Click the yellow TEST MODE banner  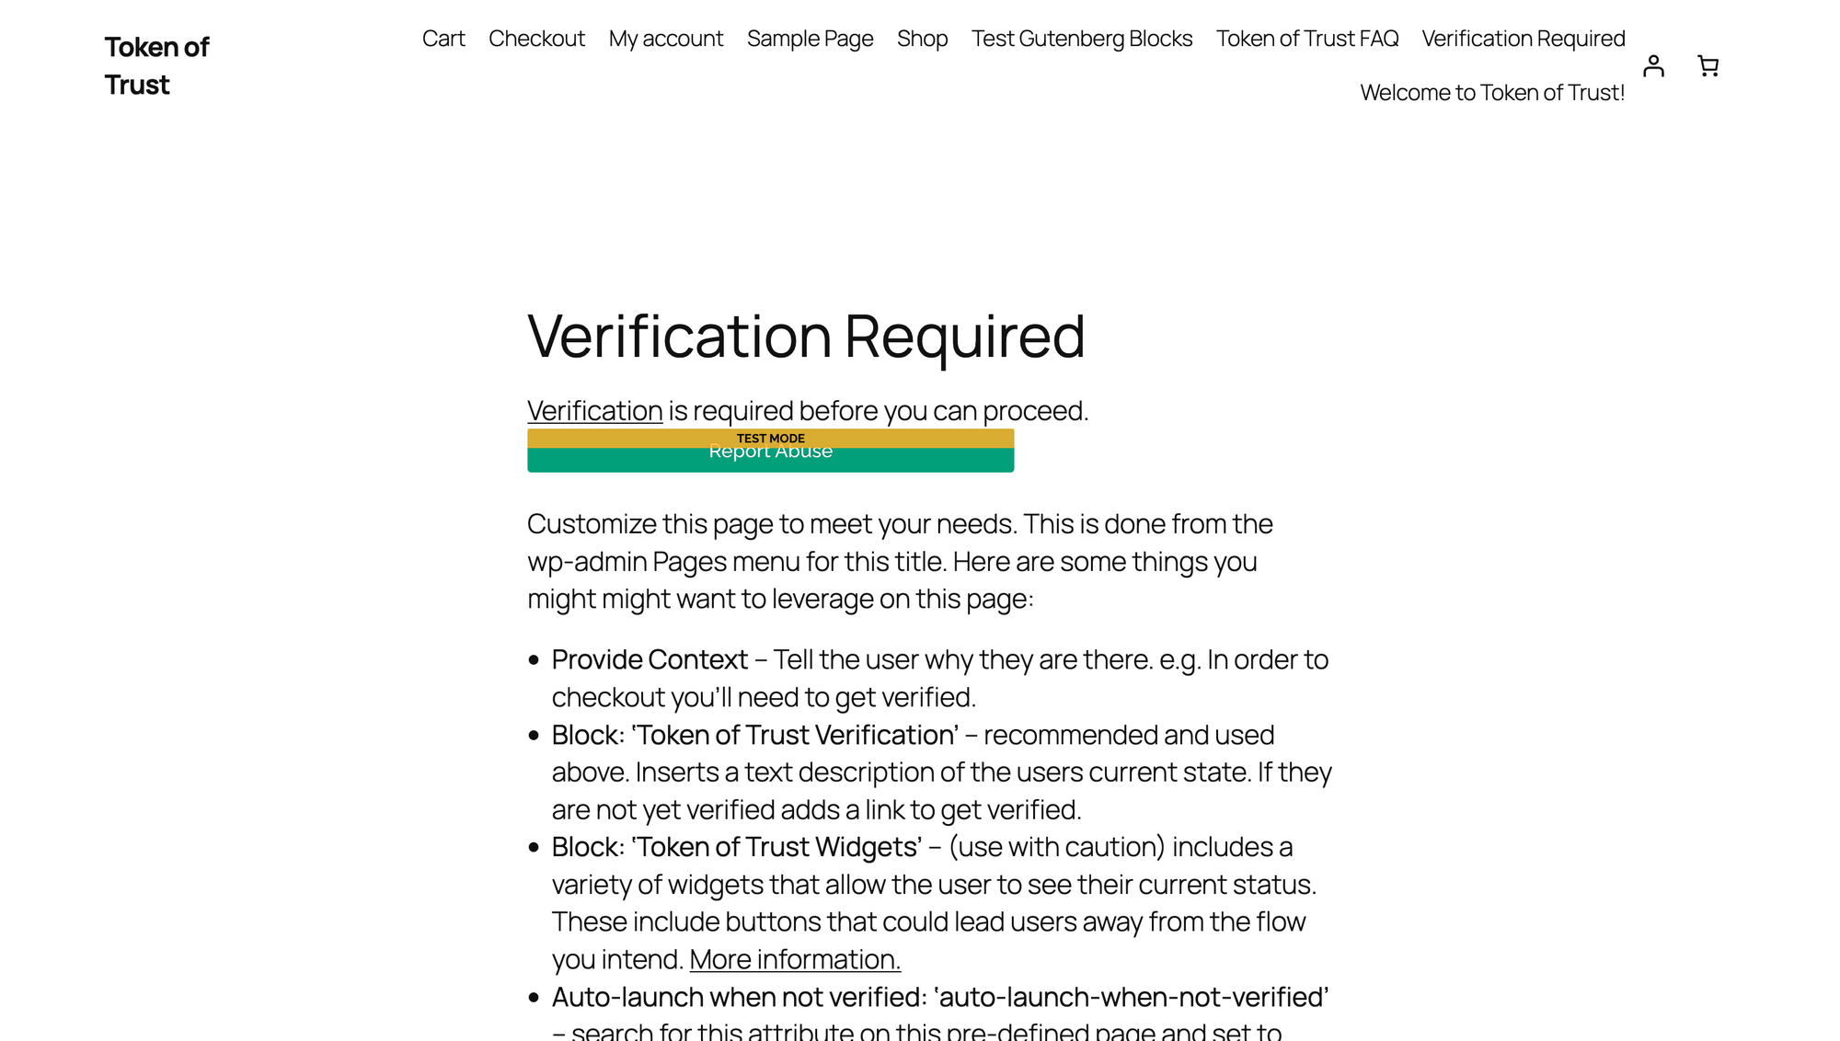[770, 438]
